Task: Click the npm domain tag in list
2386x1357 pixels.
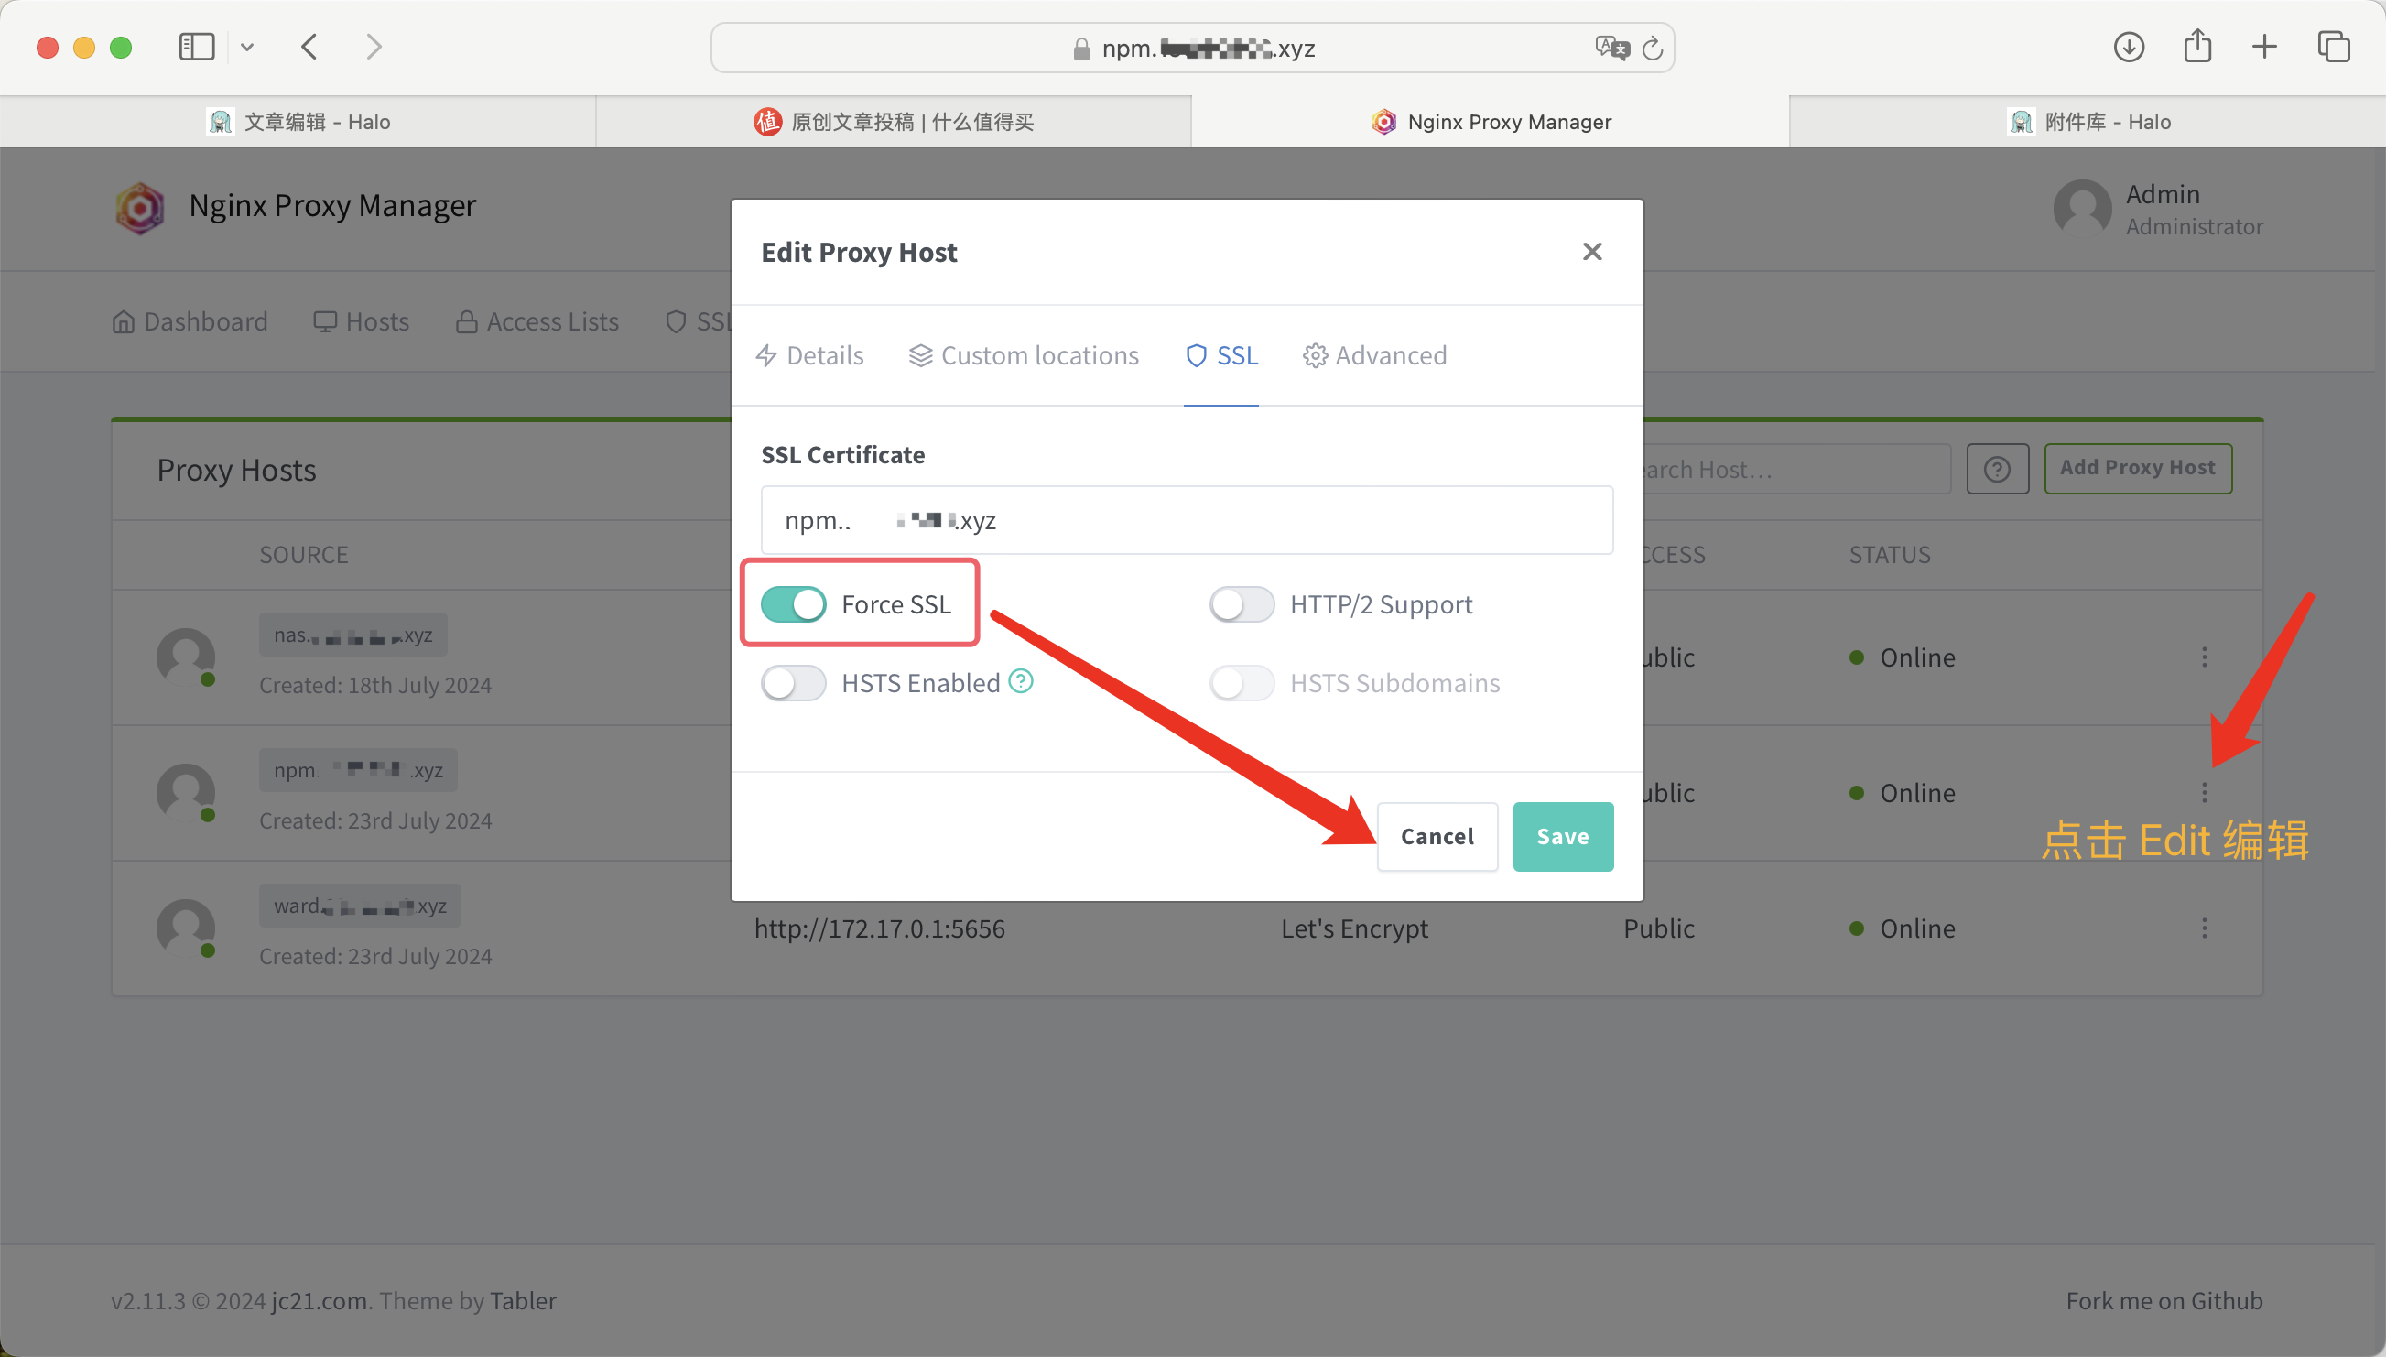Action: pos(358,770)
